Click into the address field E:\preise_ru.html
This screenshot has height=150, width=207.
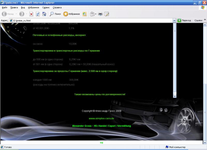[91, 20]
